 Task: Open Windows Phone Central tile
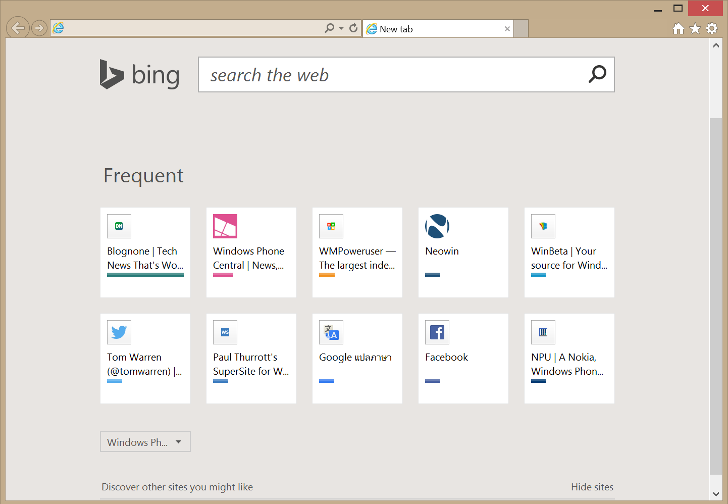pyautogui.click(x=251, y=253)
